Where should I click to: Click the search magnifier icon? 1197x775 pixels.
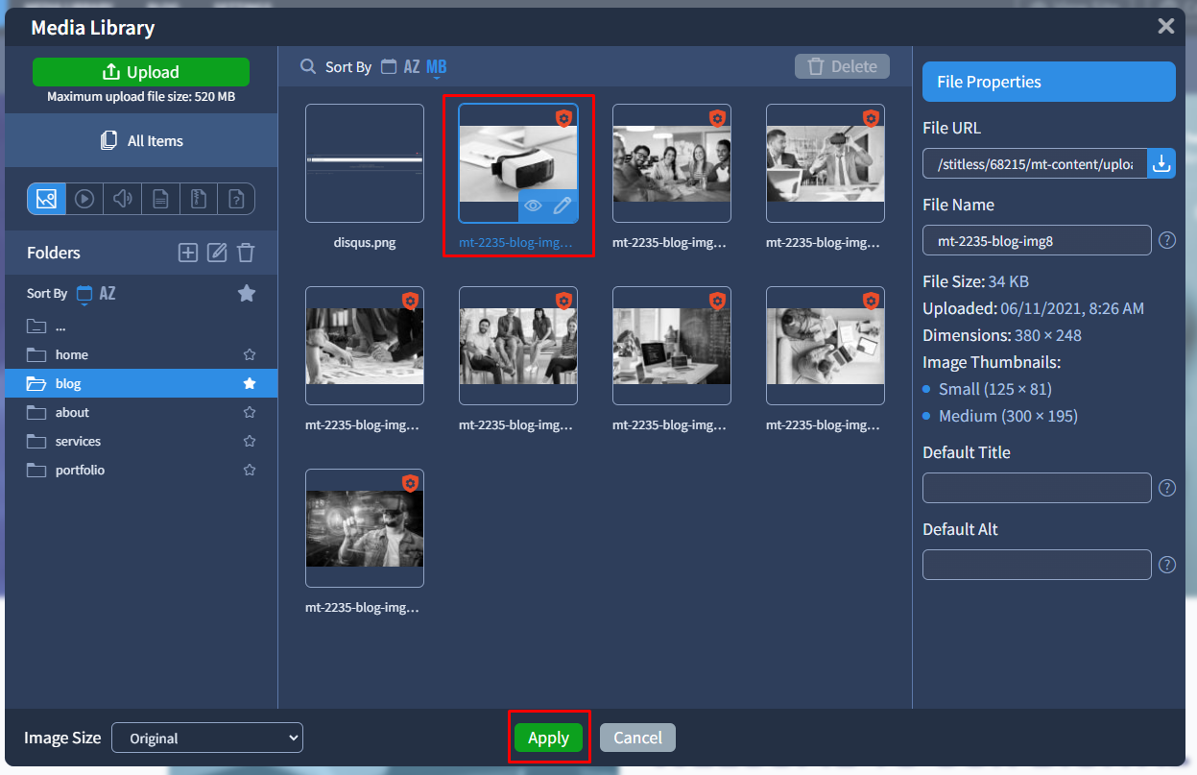(308, 66)
